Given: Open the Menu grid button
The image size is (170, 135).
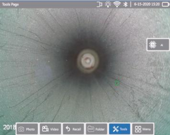Looking at the screenshot, I should click(143, 129).
